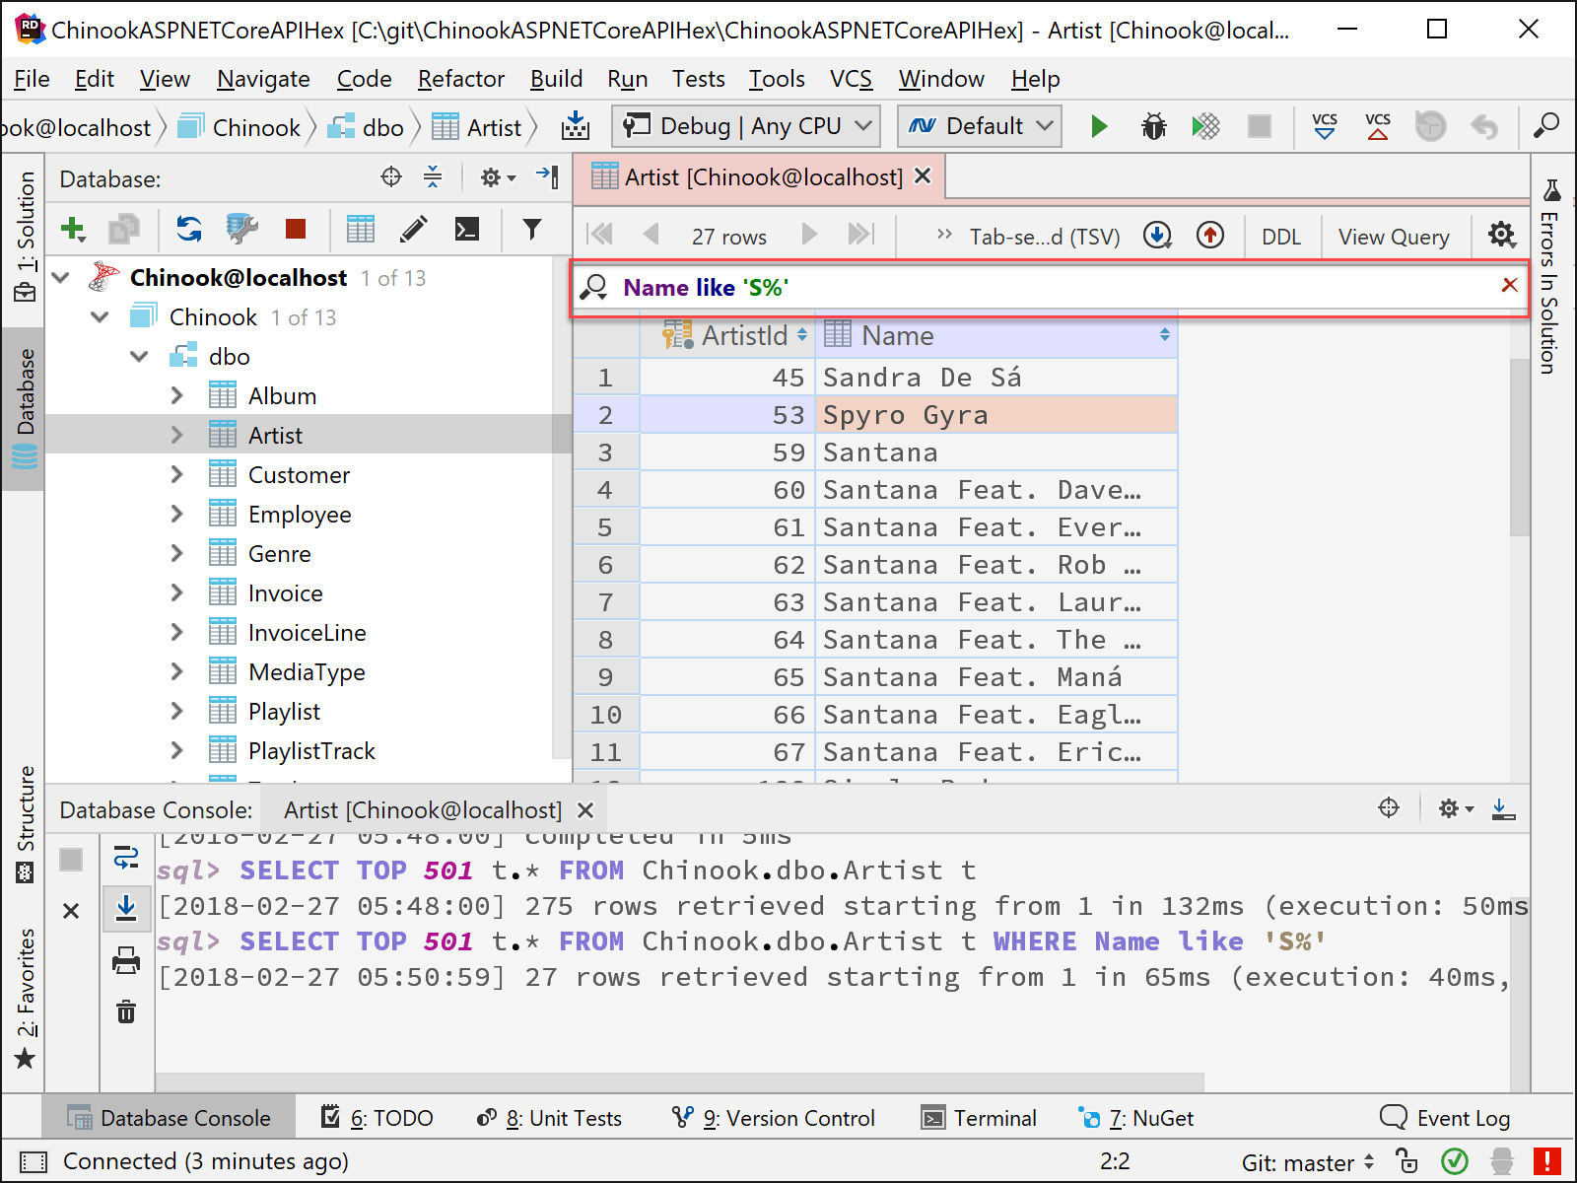Select the Employee table in tree

[x=300, y=515]
